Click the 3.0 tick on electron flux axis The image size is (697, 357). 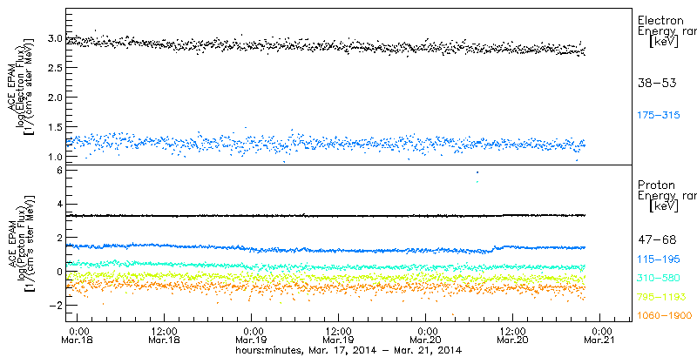coord(54,38)
